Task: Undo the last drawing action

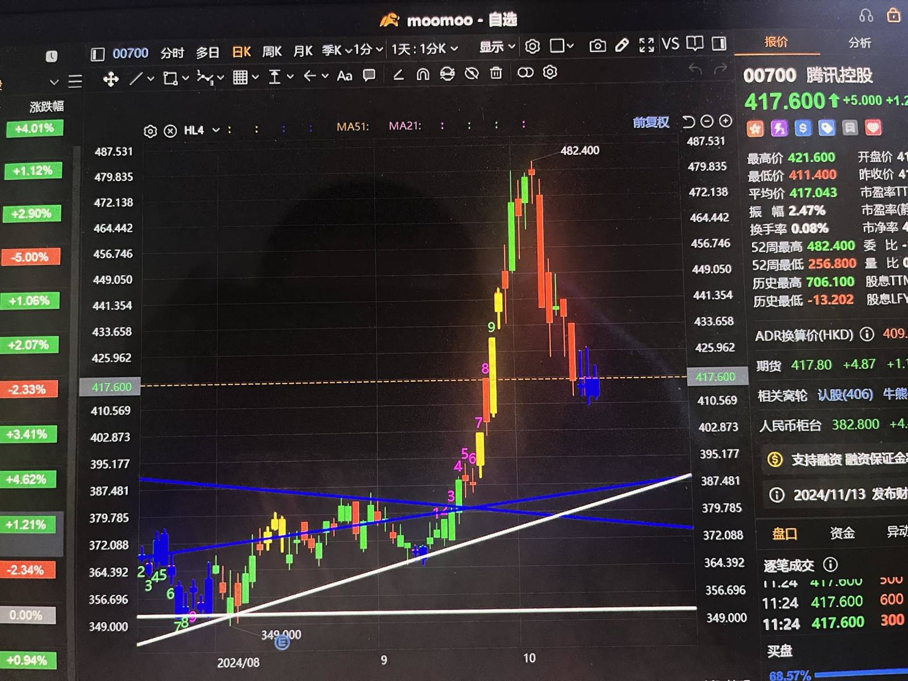Action: (695, 69)
